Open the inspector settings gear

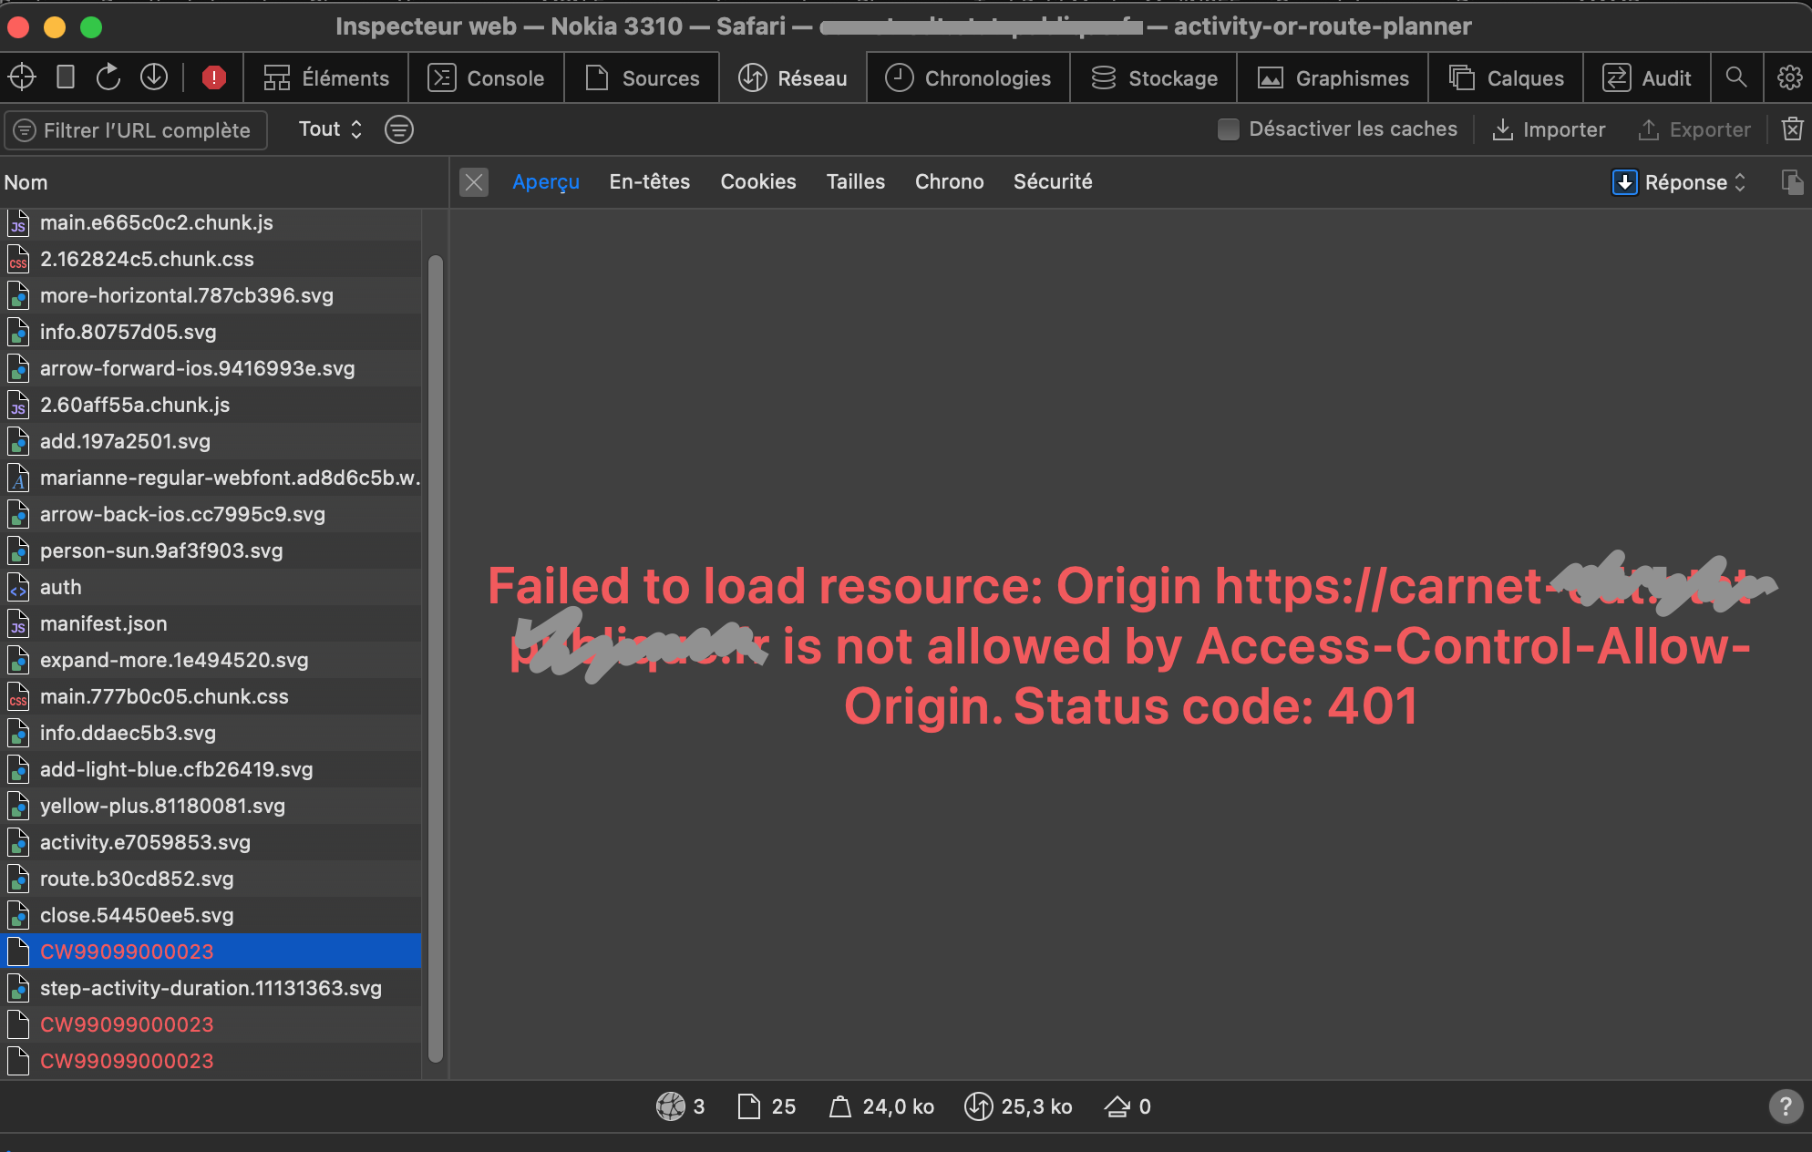pyautogui.click(x=1789, y=77)
